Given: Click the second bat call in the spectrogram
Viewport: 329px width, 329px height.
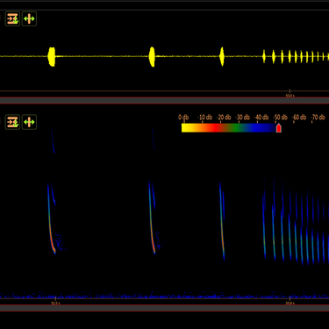Looking at the screenshot, I should pyautogui.click(x=152, y=218).
